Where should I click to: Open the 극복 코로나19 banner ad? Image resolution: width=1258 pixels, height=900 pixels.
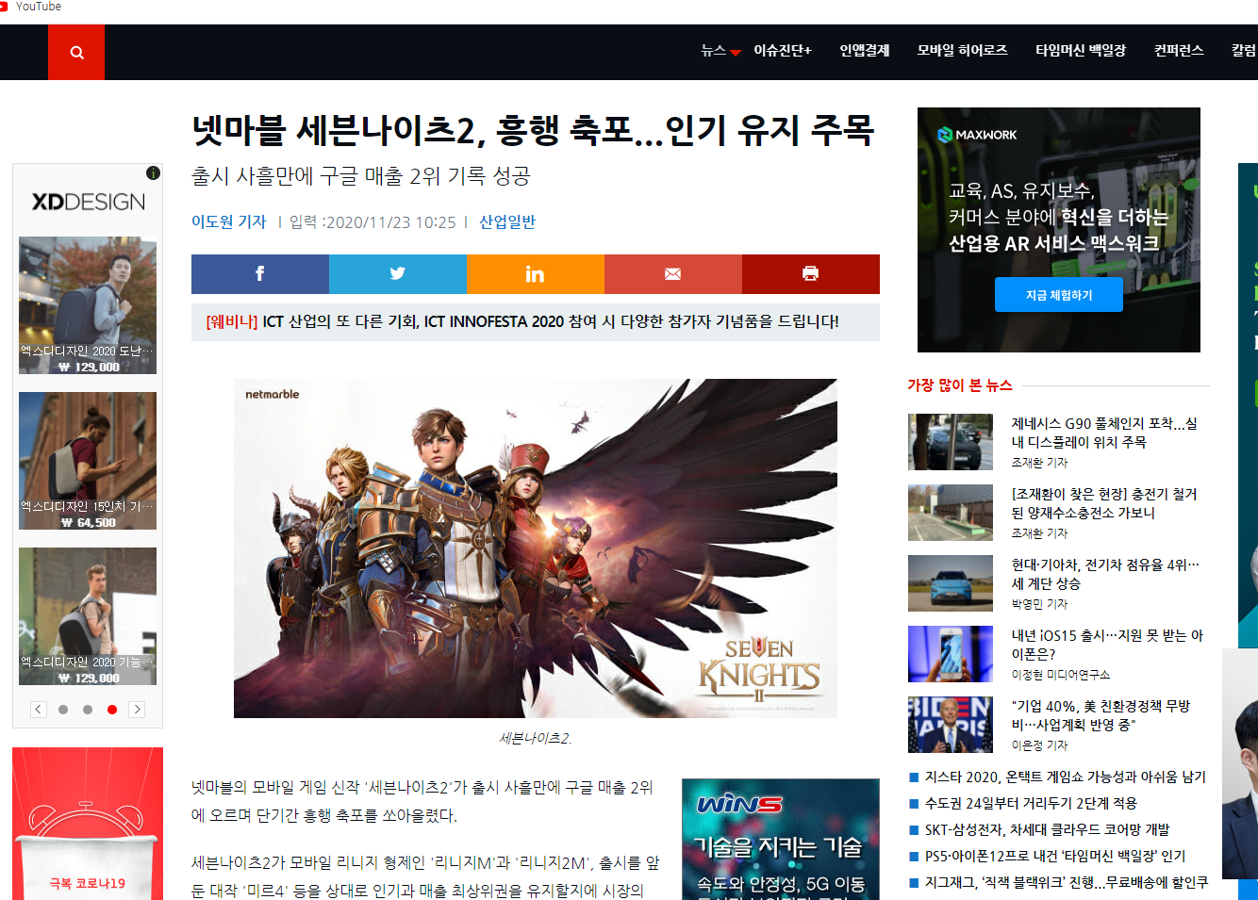[88, 824]
